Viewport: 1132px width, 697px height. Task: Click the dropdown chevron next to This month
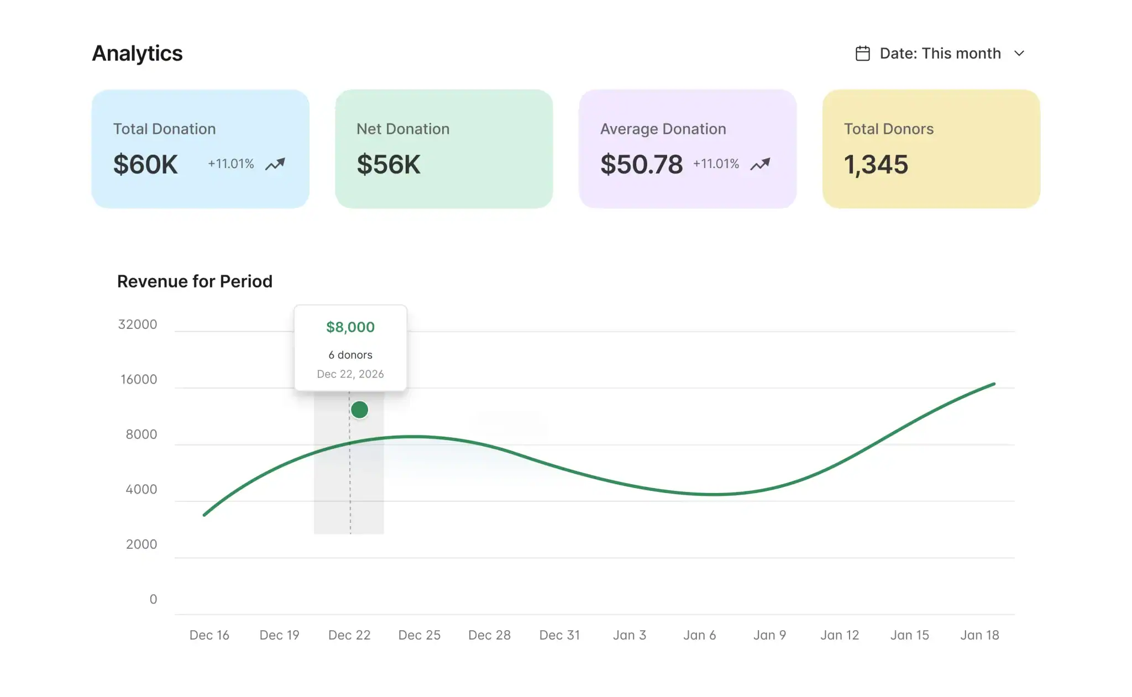click(x=1019, y=54)
